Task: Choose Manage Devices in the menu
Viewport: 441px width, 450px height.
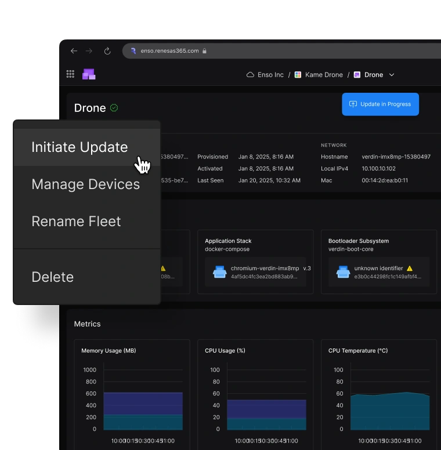Action: click(x=85, y=184)
